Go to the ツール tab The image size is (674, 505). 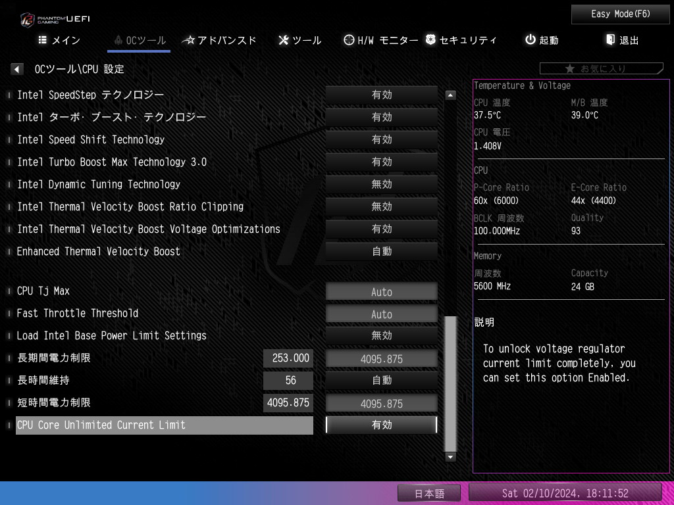coord(300,40)
